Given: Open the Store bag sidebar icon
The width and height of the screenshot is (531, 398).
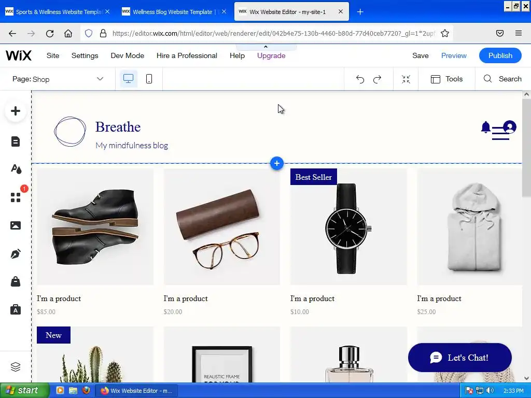Looking at the screenshot, I should (16, 281).
